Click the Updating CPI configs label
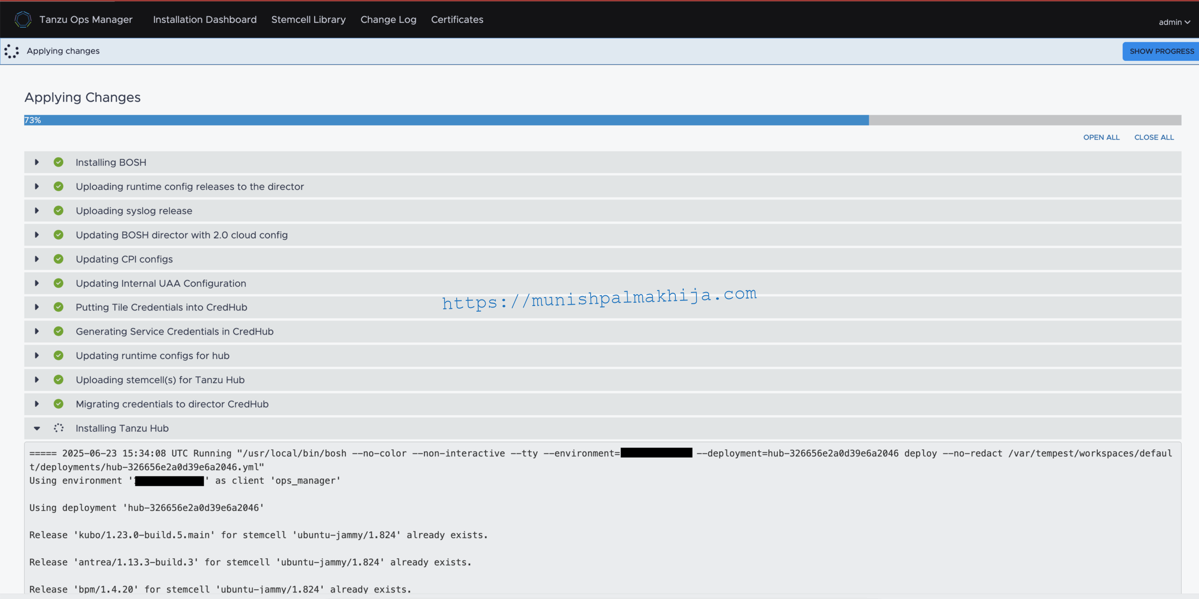The image size is (1199, 599). (x=124, y=259)
